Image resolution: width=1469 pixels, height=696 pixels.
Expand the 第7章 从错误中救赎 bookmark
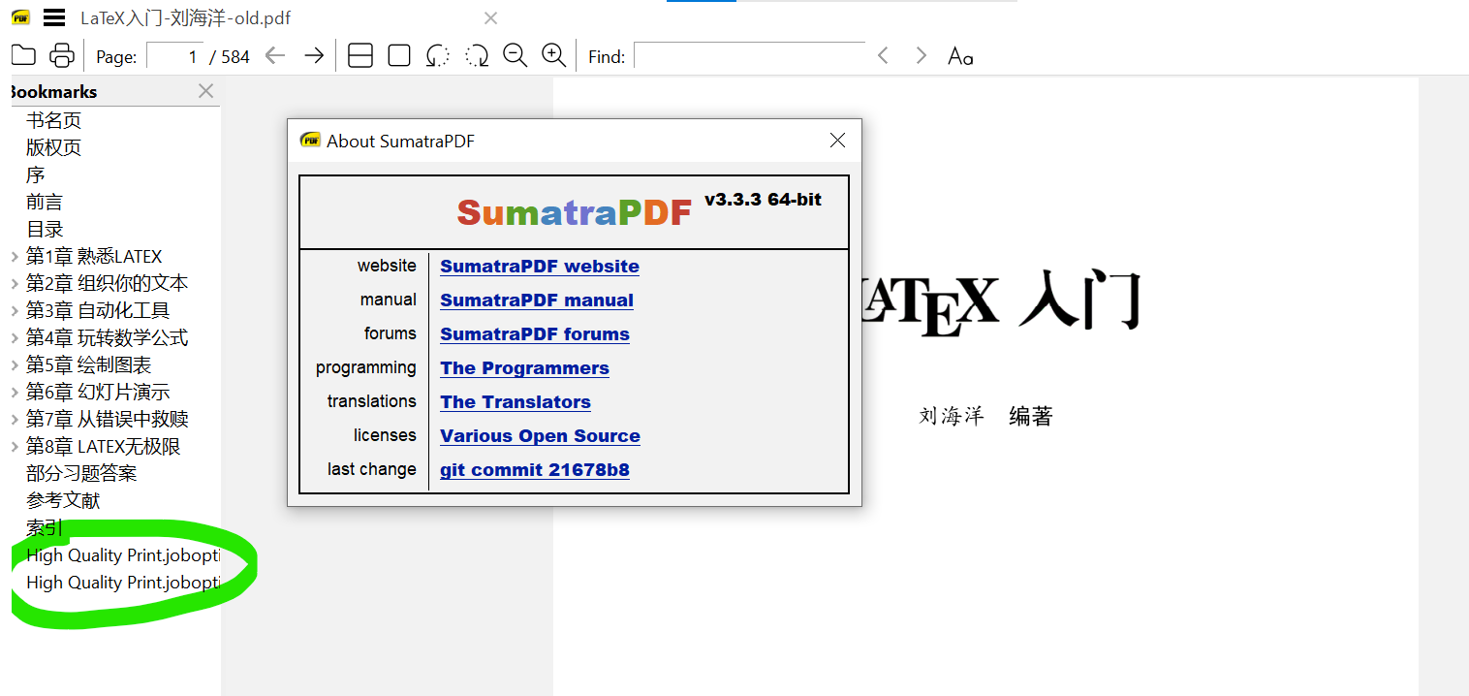click(x=15, y=420)
